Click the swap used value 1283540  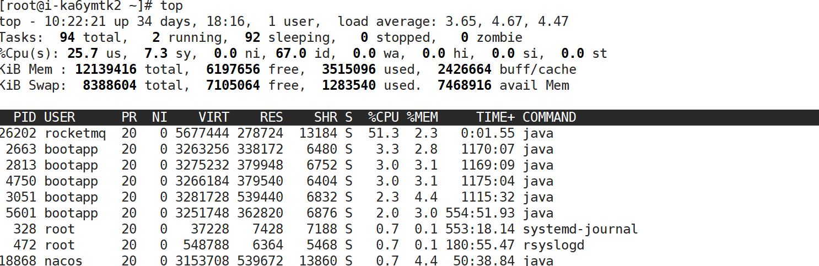[x=349, y=85]
